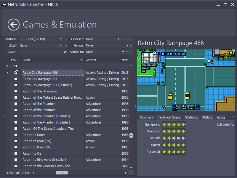Open Platform options ellipsis button
Image resolution: width=237 pixels, height=178 pixels.
tap(65, 39)
